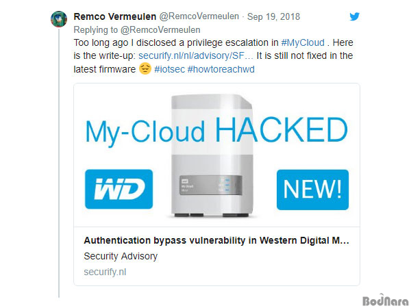The image size is (411, 308).
Task: Open the #MyCloud hashtag
Action: pyautogui.click(x=303, y=42)
